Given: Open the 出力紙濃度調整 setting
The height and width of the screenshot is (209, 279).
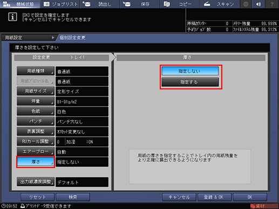Looking at the screenshot, I should pos(36,182).
